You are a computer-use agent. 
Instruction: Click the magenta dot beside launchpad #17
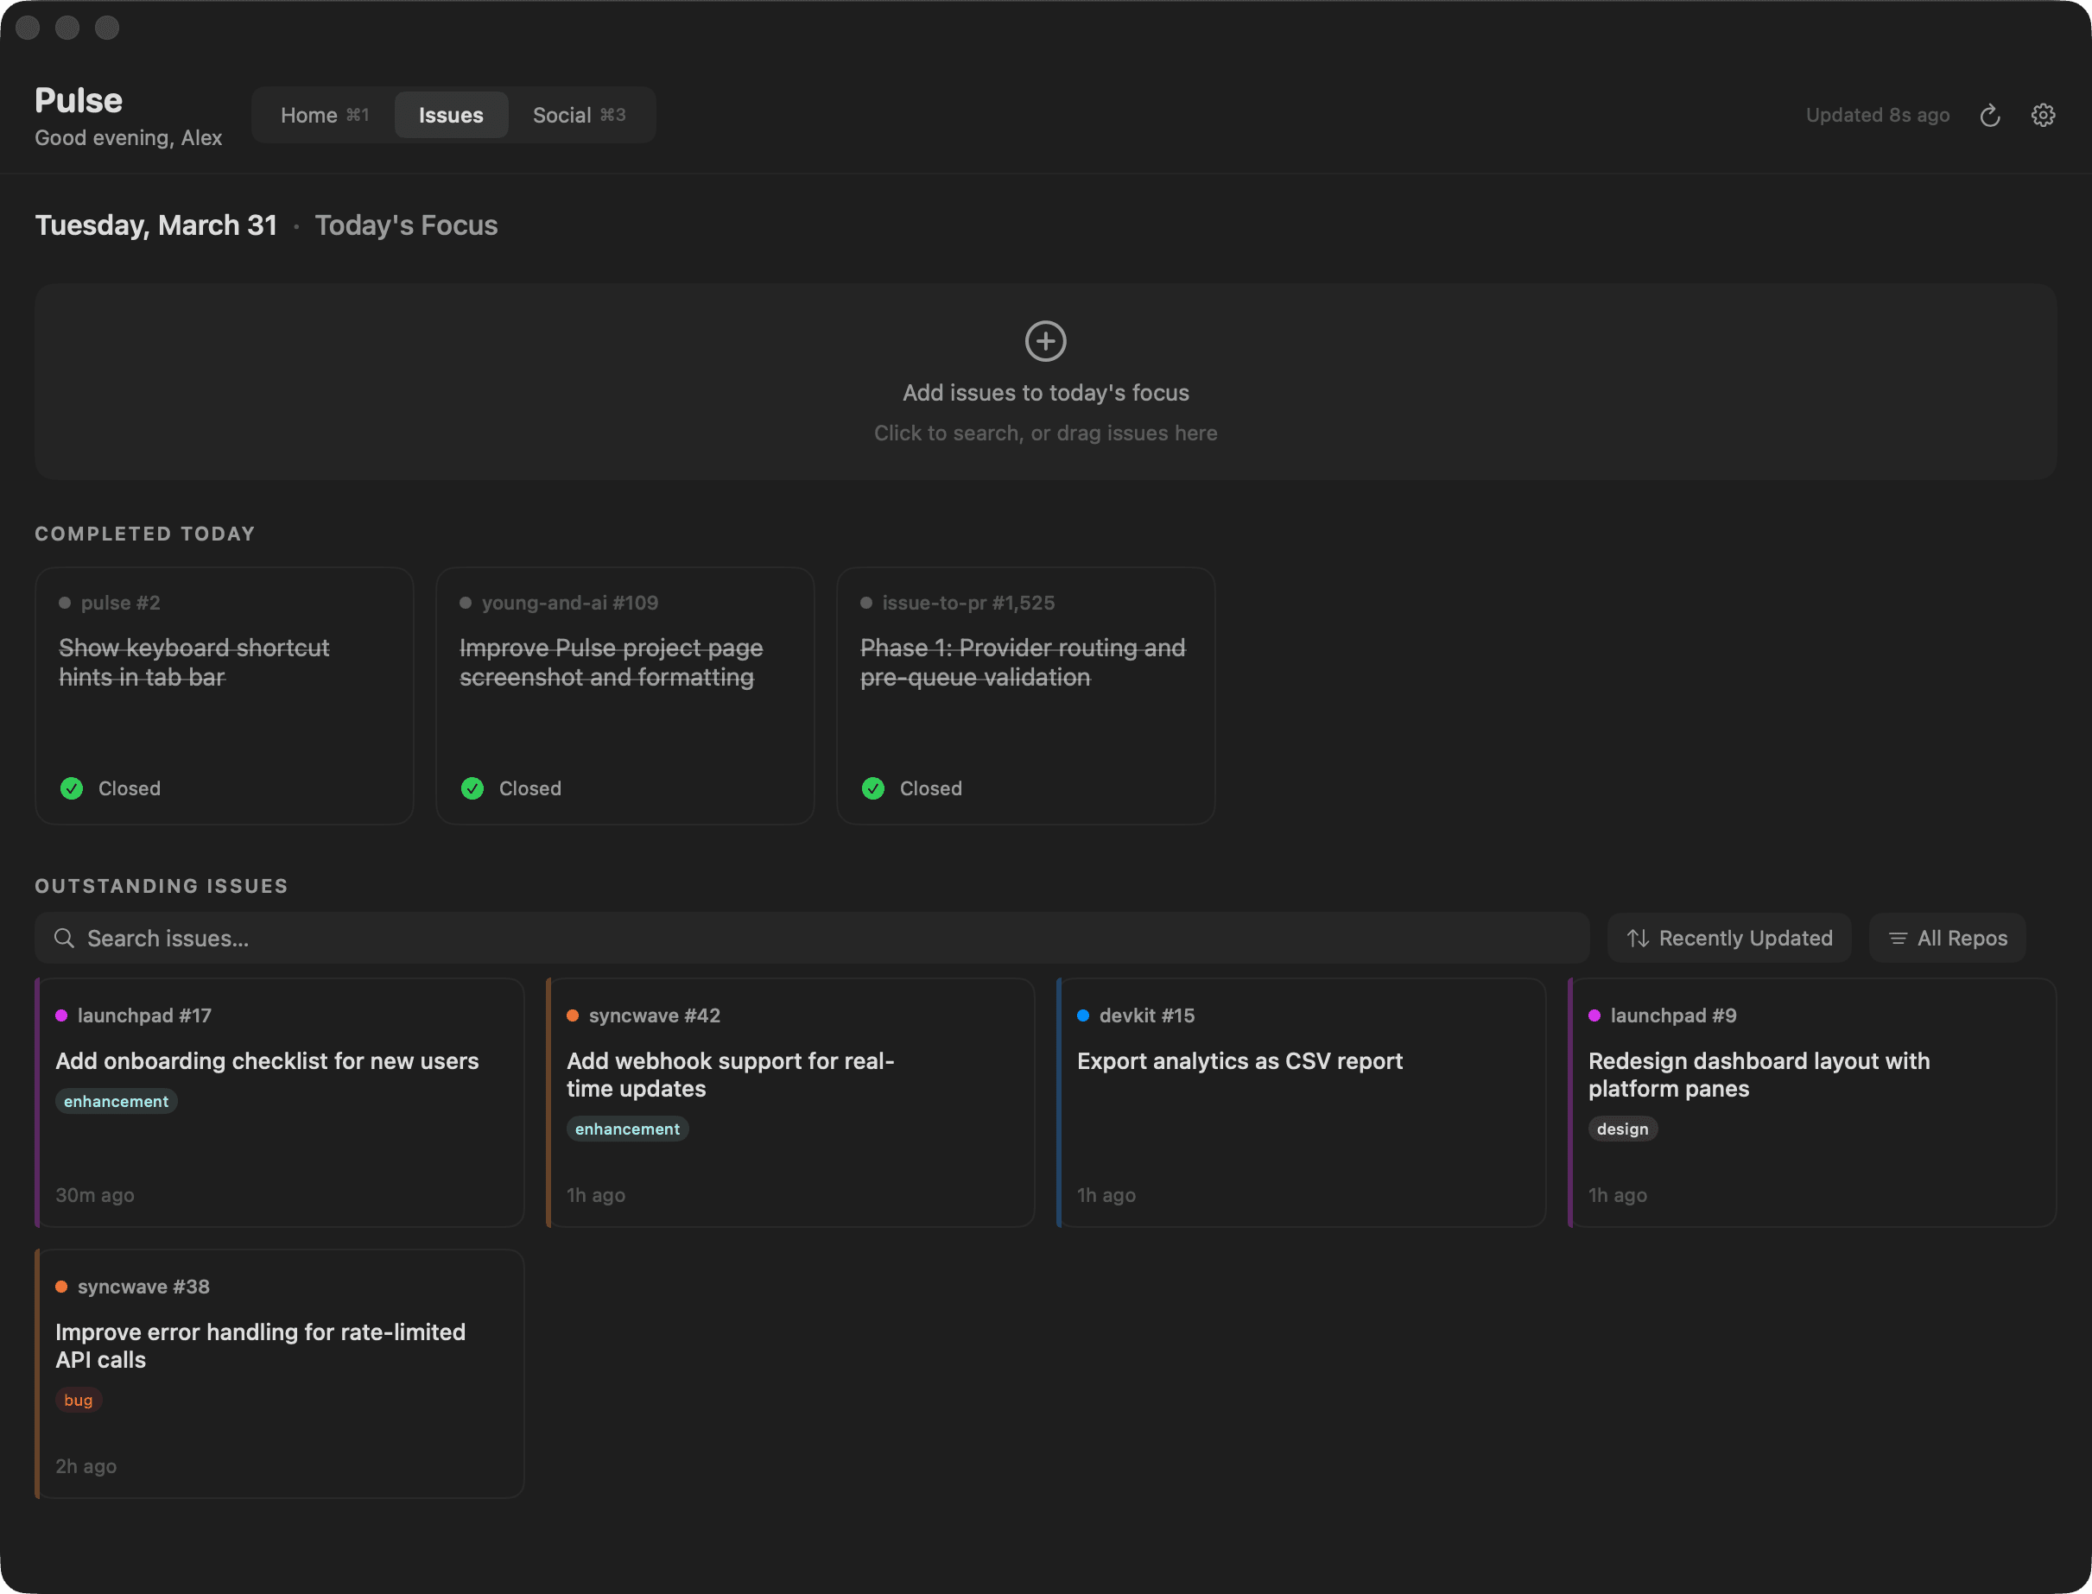[x=61, y=1015]
